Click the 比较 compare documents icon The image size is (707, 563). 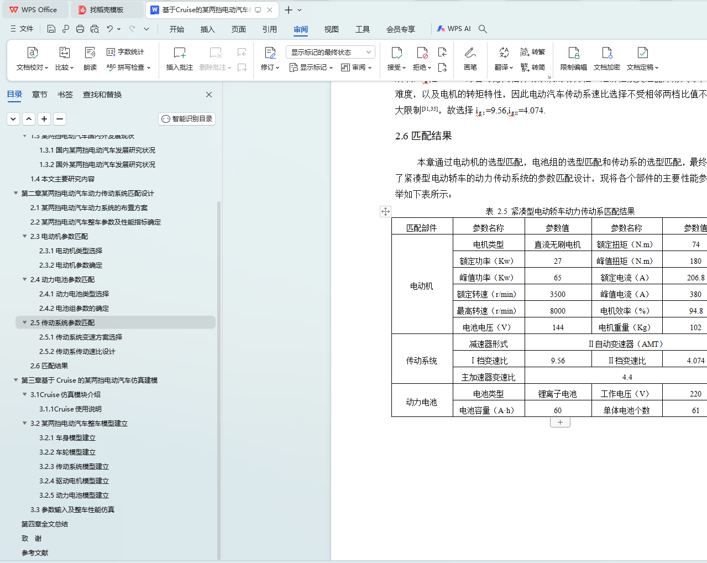click(x=64, y=53)
